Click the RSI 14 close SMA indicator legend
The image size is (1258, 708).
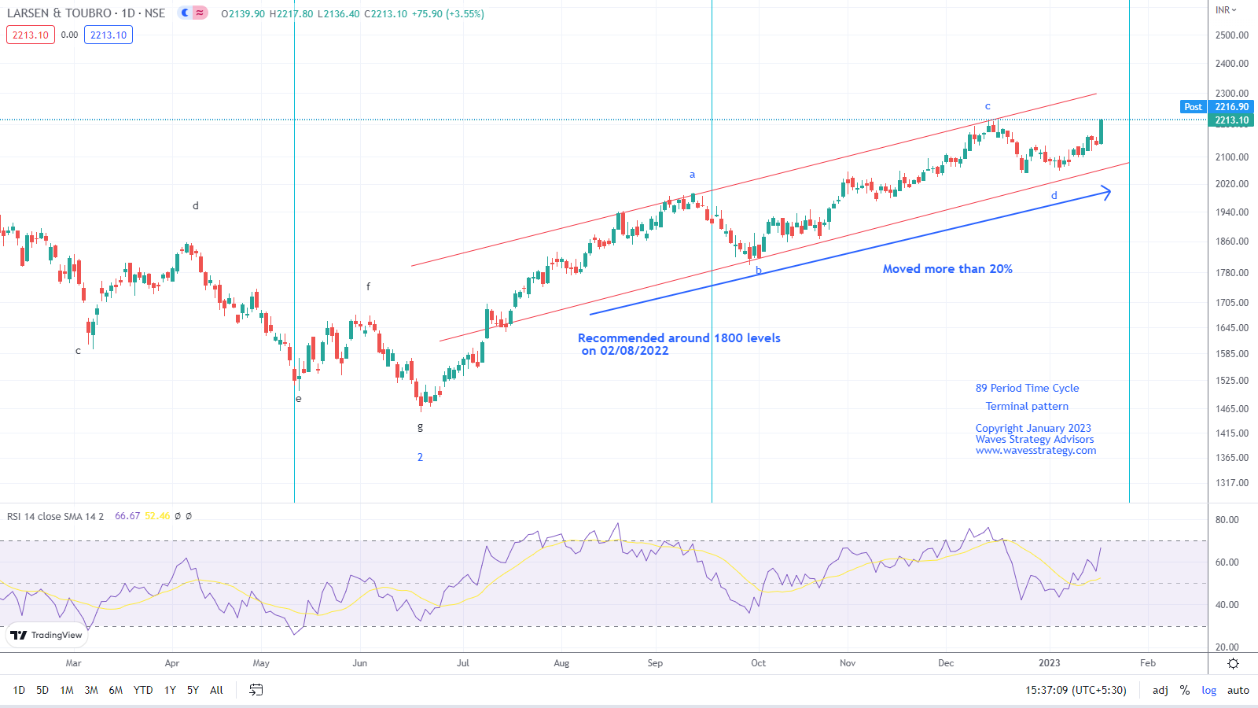pos(55,516)
